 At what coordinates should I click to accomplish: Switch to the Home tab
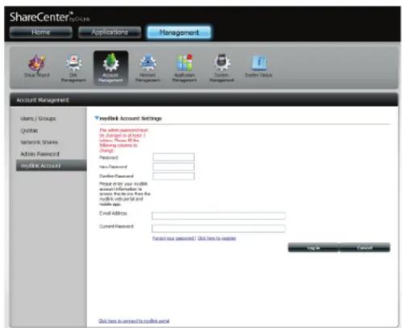click(x=41, y=32)
